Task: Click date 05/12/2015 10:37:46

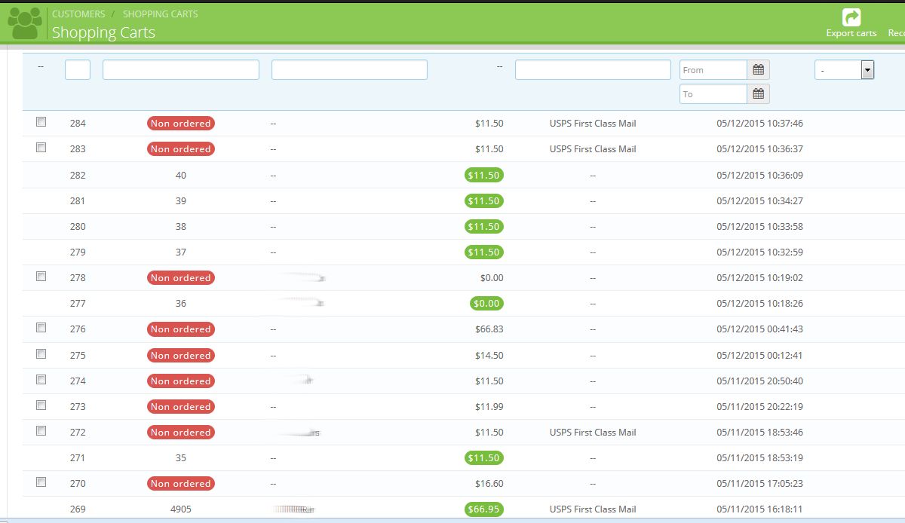Action: (x=759, y=124)
